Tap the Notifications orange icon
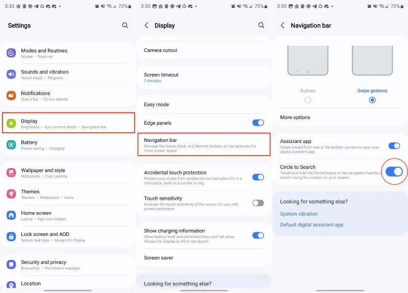 point(11,96)
